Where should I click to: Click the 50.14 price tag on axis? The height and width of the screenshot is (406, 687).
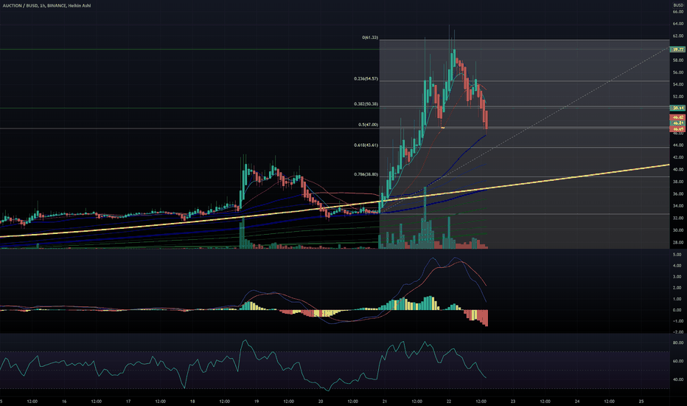pos(678,108)
